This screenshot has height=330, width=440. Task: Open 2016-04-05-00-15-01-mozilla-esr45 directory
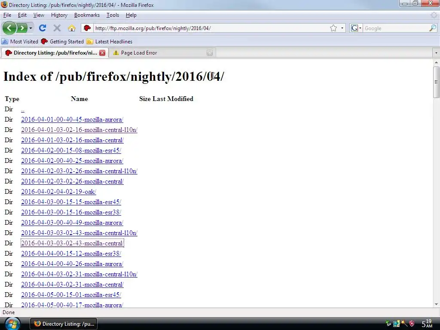pyautogui.click(x=71, y=295)
